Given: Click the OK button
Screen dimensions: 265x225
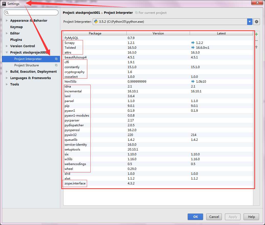Looking at the screenshot, I should (195, 217).
